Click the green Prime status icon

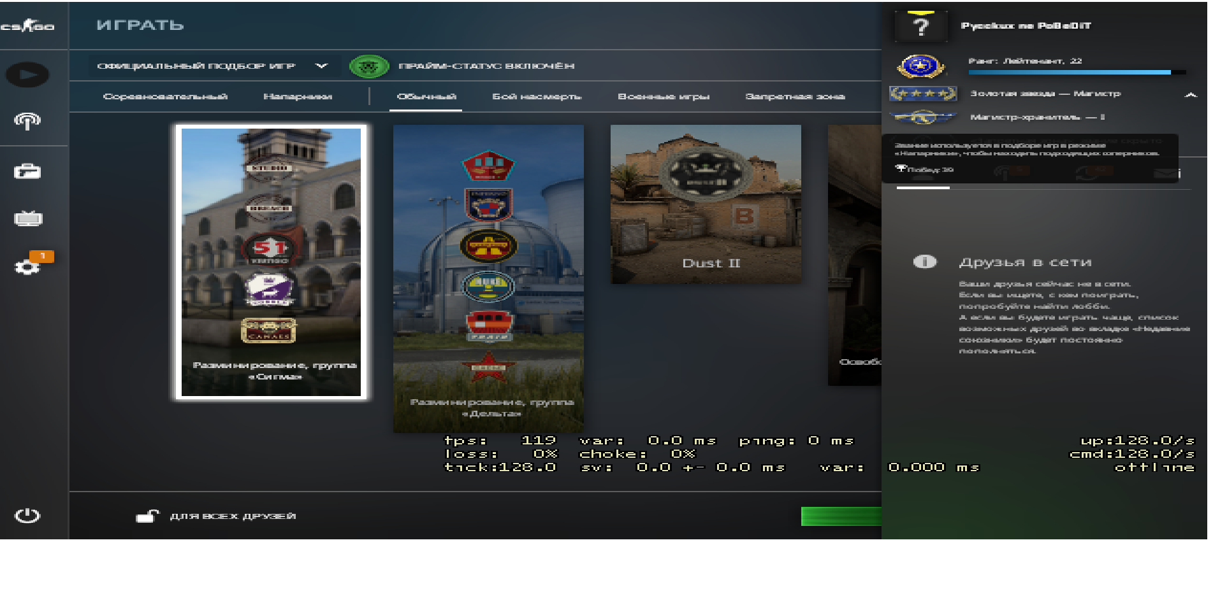tap(369, 66)
